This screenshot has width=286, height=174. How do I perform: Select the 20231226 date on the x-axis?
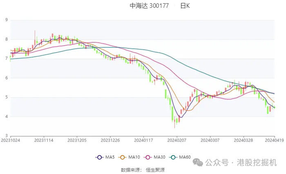tap(110, 140)
